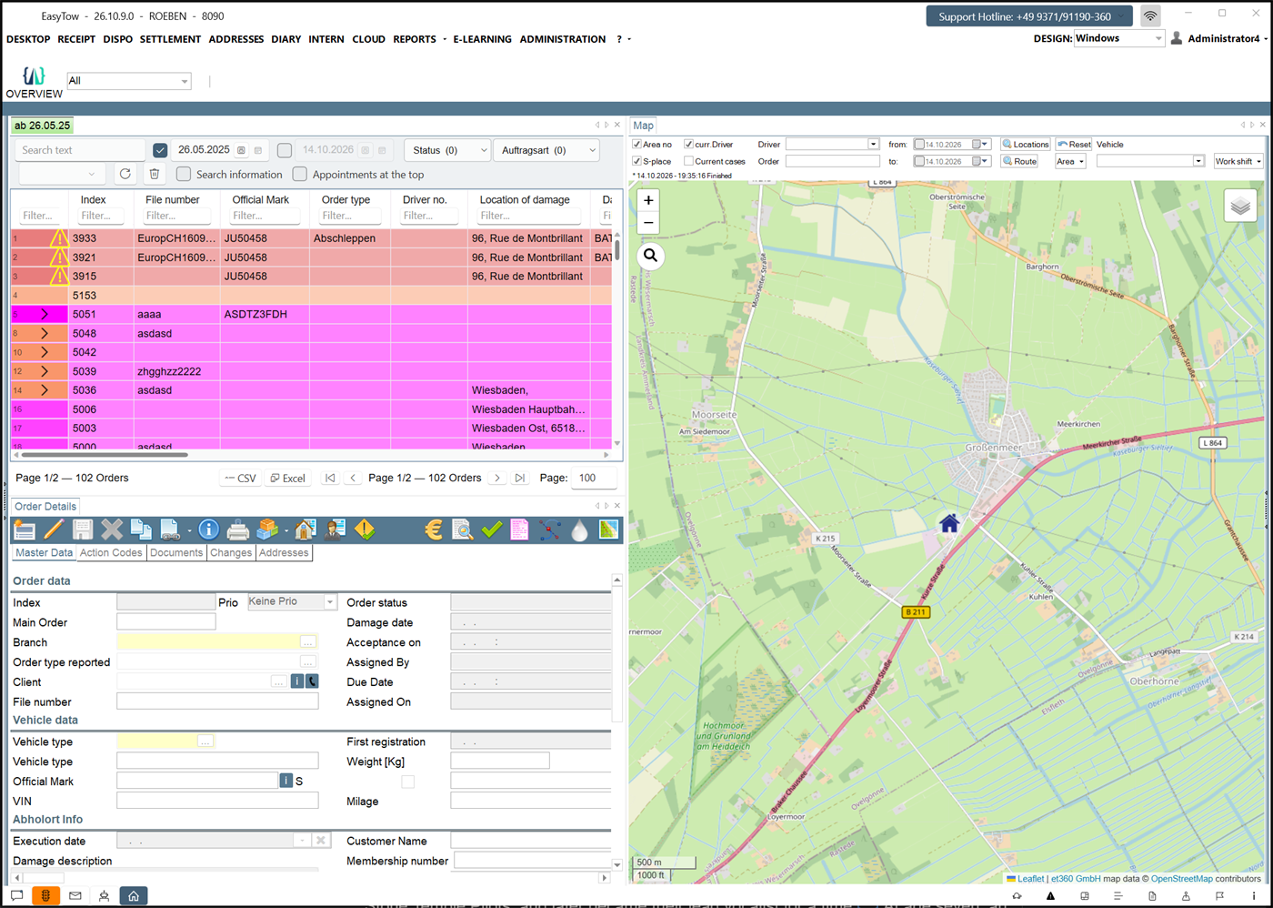This screenshot has width=1273, height=908.
Task: Click the File number input field
Action: (x=217, y=701)
